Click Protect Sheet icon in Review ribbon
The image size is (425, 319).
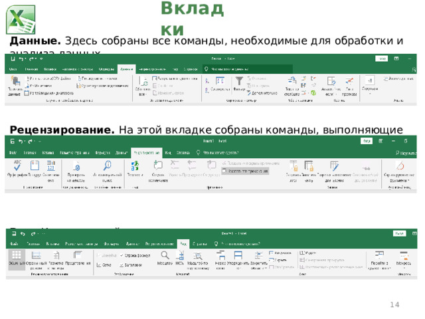point(294,165)
